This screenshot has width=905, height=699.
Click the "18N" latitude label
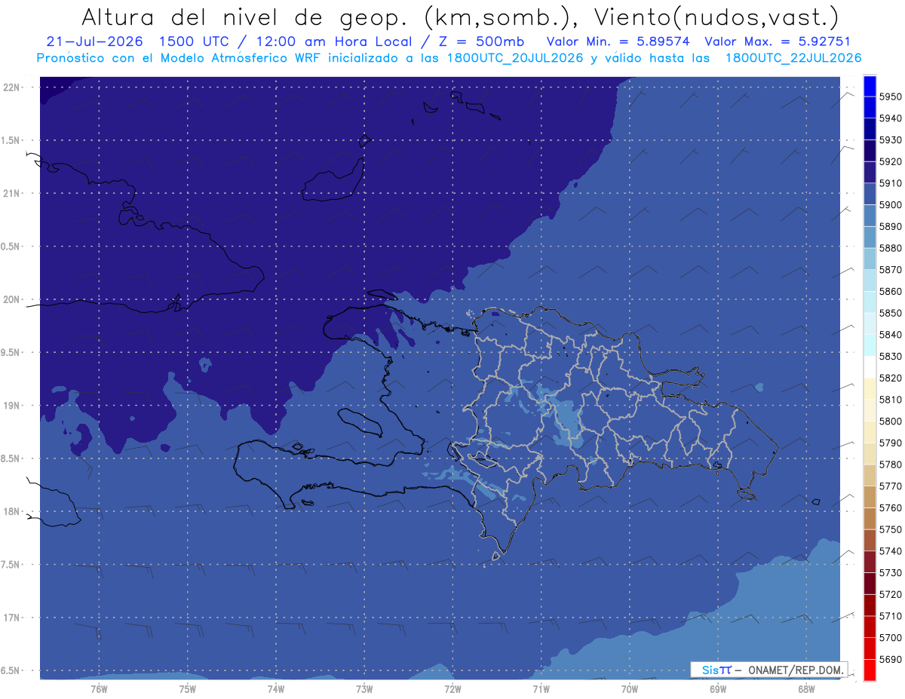coord(11,511)
